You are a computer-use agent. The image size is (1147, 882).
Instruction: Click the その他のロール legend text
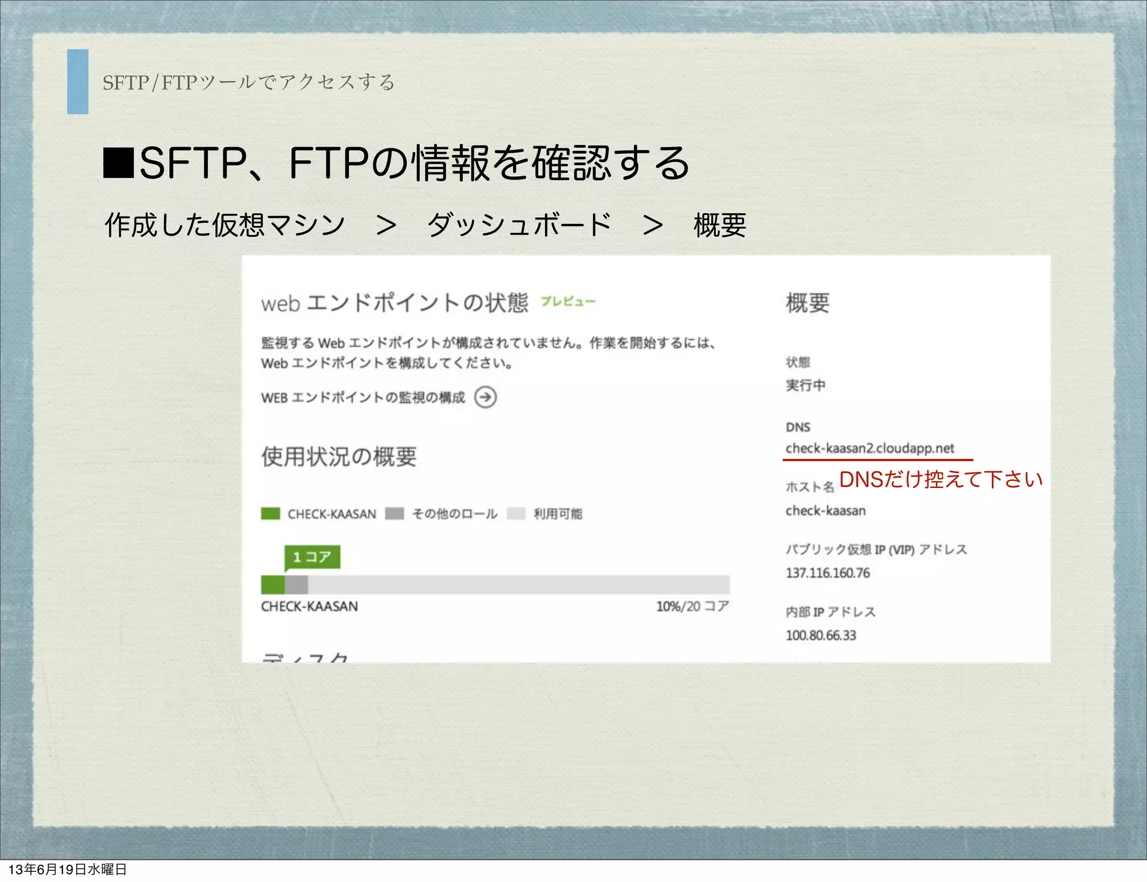click(x=454, y=514)
